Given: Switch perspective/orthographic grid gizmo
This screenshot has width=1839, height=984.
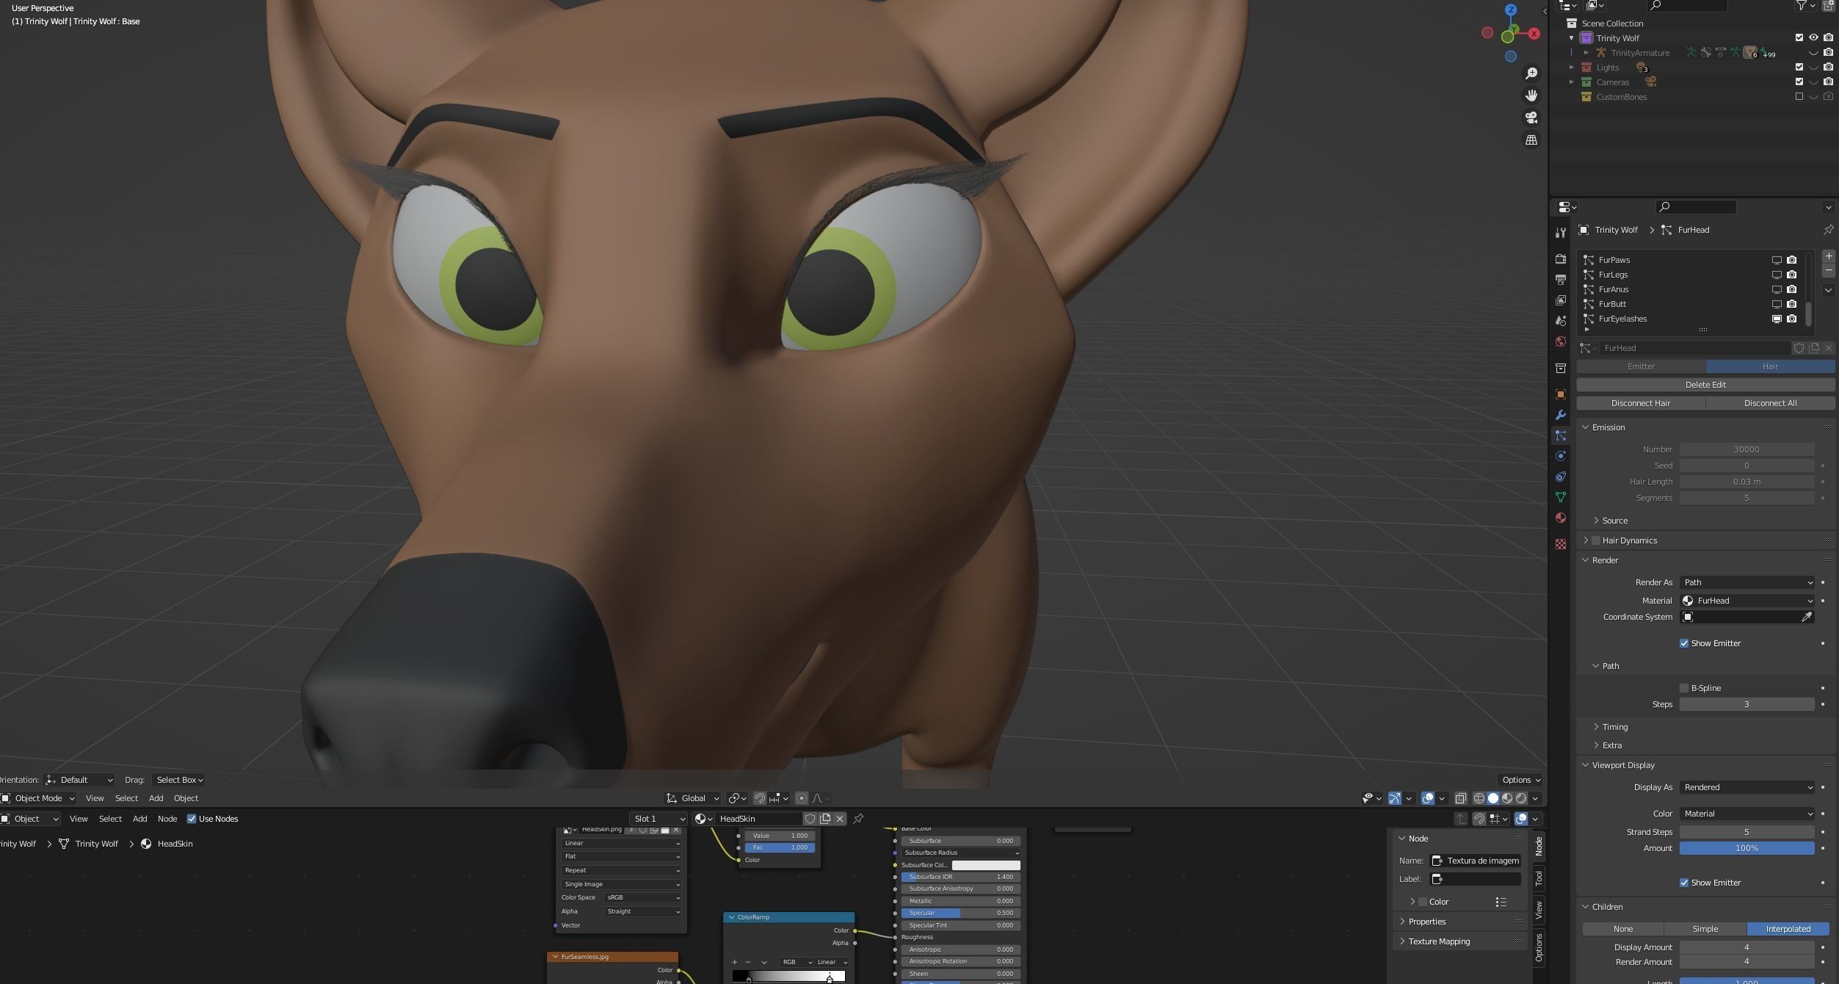Looking at the screenshot, I should point(1531,140).
